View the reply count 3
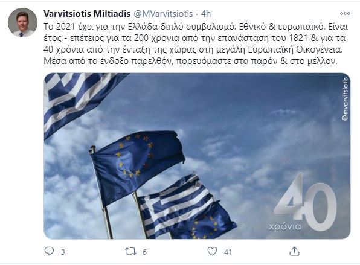Viewport: 360px width, 265px height. point(63,252)
